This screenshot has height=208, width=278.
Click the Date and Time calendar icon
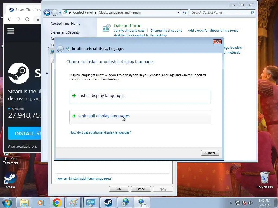point(106,28)
